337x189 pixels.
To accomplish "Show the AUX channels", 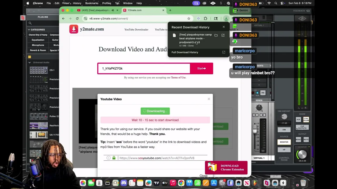I will 298,120.
